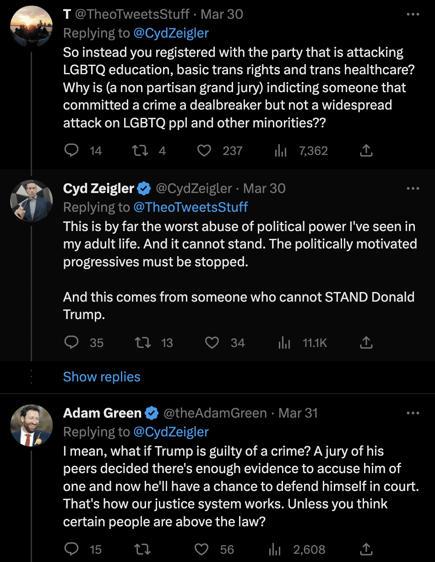This screenshot has width=435, height=562.
Task: Like Adam Green's reply
Action: [x=202, y=549]
